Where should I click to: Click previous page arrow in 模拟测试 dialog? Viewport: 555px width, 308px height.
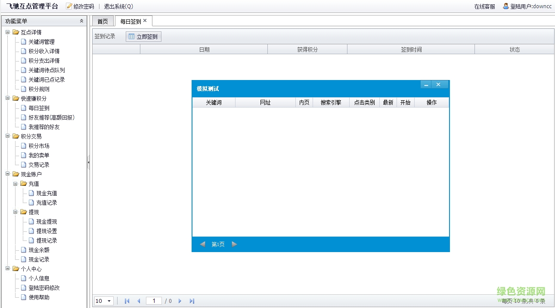[202, 244]
